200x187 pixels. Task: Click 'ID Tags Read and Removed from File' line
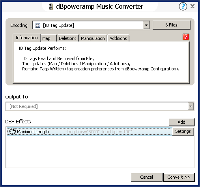[58, 59]
